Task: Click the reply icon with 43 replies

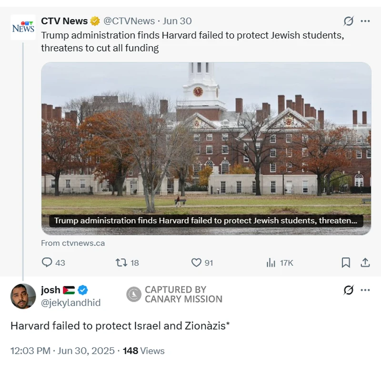Action: tap(47, 263)
